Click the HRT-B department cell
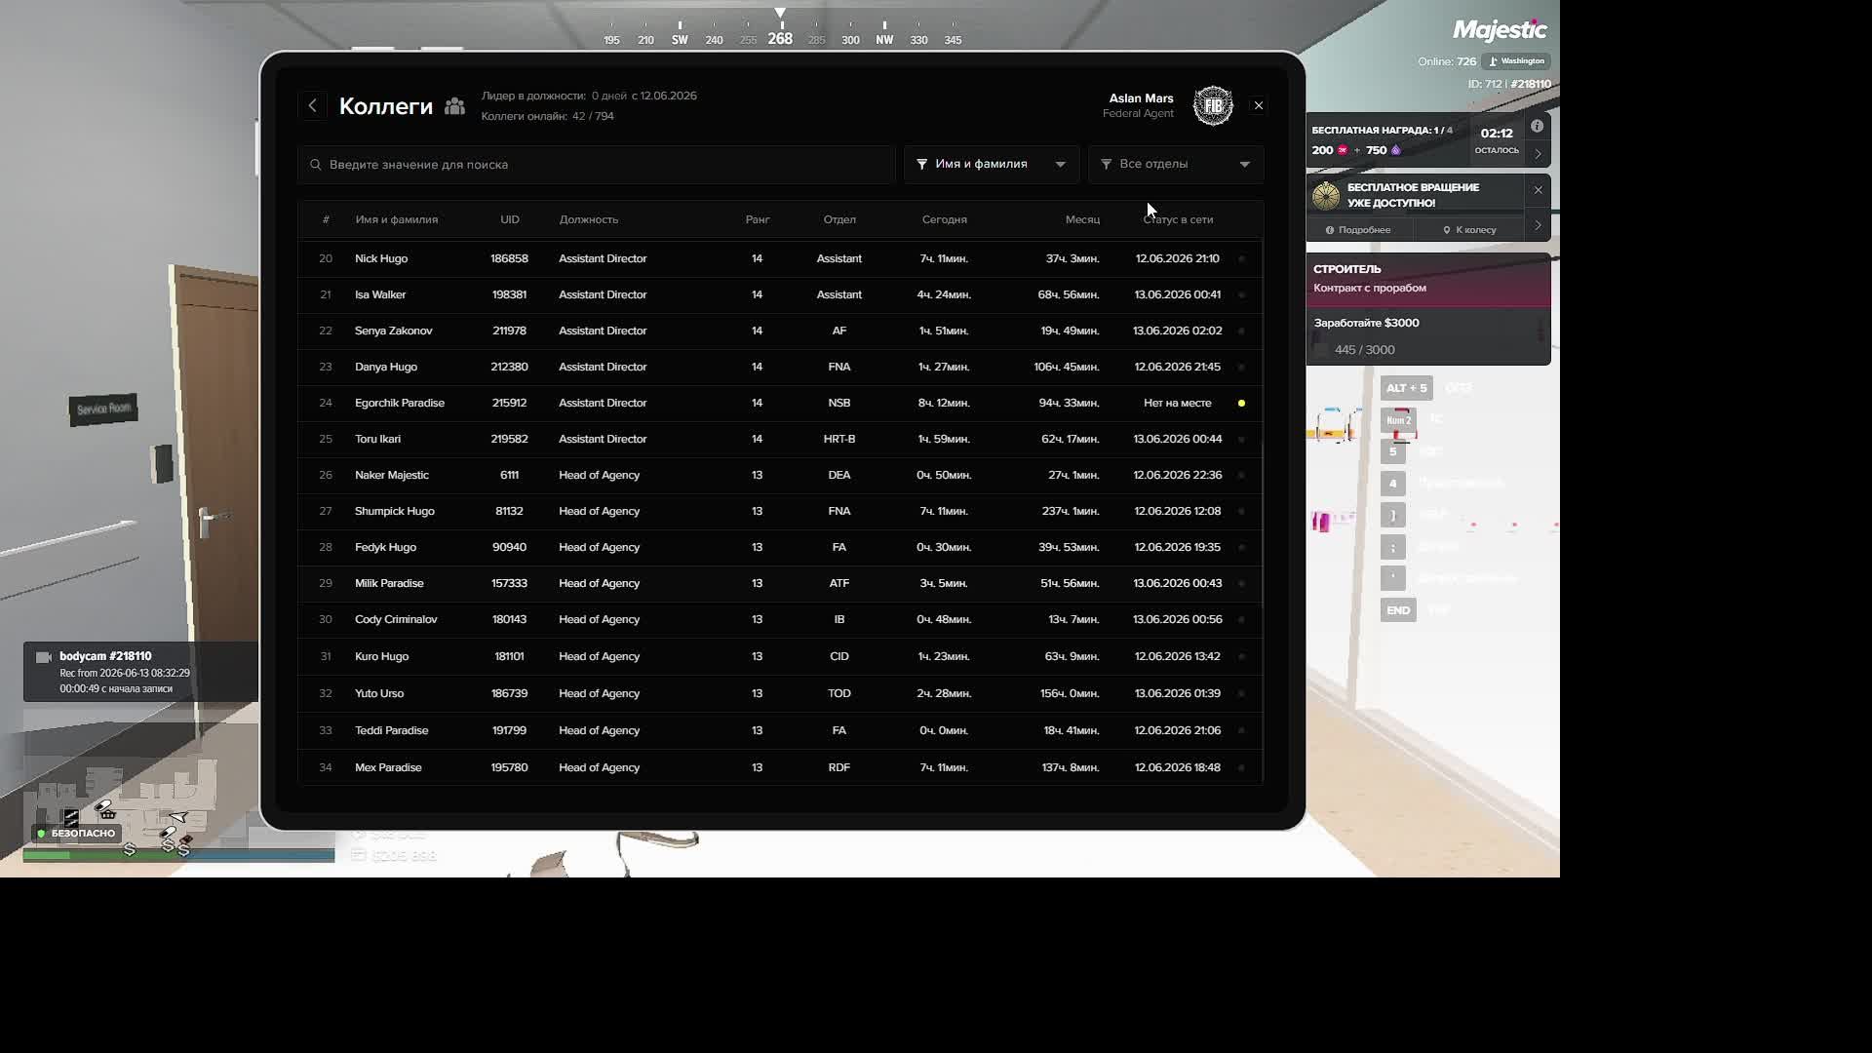The height and width of the screenshot is (1053, 1872). (839, 439)
